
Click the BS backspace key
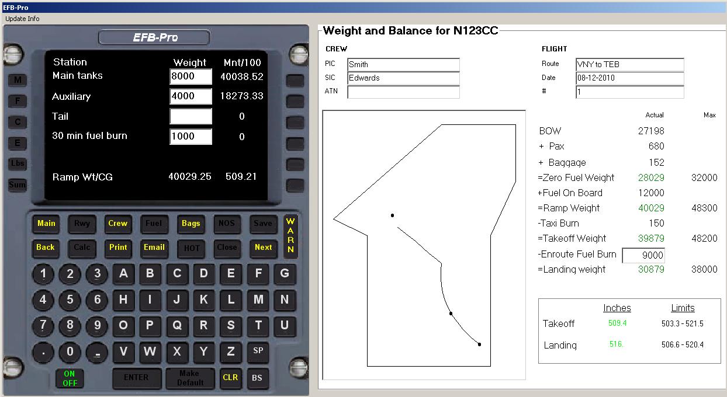(x=257, y=378)
